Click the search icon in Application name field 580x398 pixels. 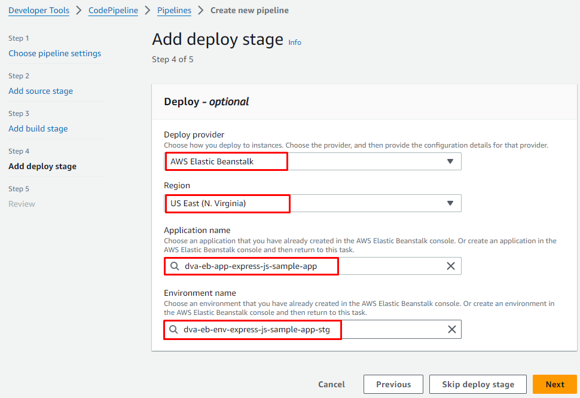point(174,266)
